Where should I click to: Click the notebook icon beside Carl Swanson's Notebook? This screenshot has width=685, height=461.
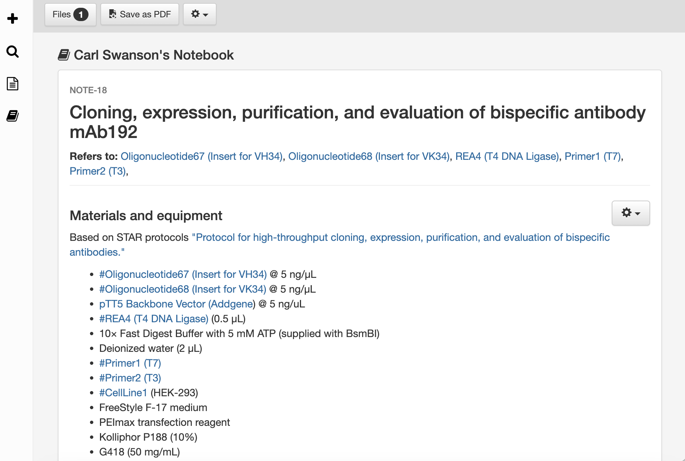pyautogui.click(x=64, y=55)
